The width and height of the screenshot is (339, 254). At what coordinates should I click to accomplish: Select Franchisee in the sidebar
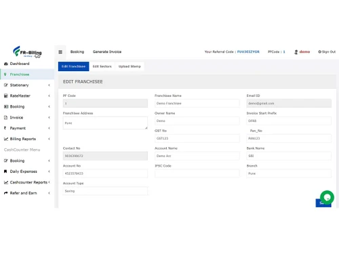[27, 75]
